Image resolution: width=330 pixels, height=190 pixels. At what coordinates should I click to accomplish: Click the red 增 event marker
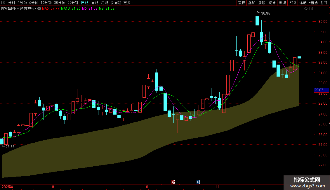point(173,182)
